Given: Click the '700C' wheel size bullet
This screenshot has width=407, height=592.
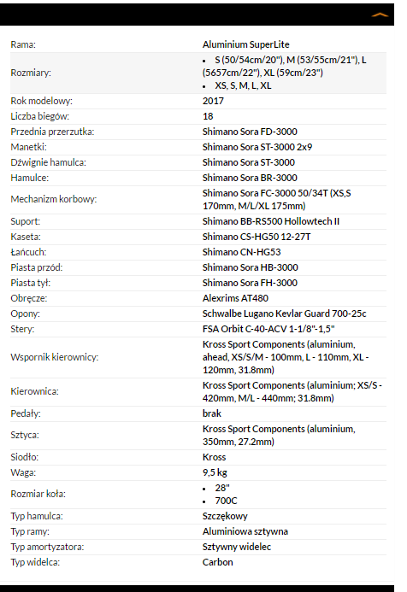Looking at the screenshot, I should click(x=226, y=501).
